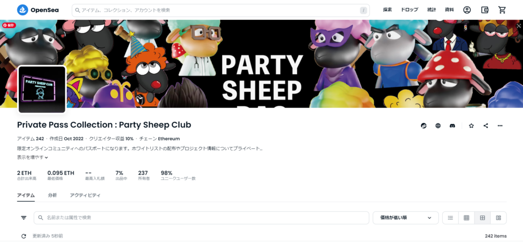Open the 探索 menu

(x=388, y=10)
